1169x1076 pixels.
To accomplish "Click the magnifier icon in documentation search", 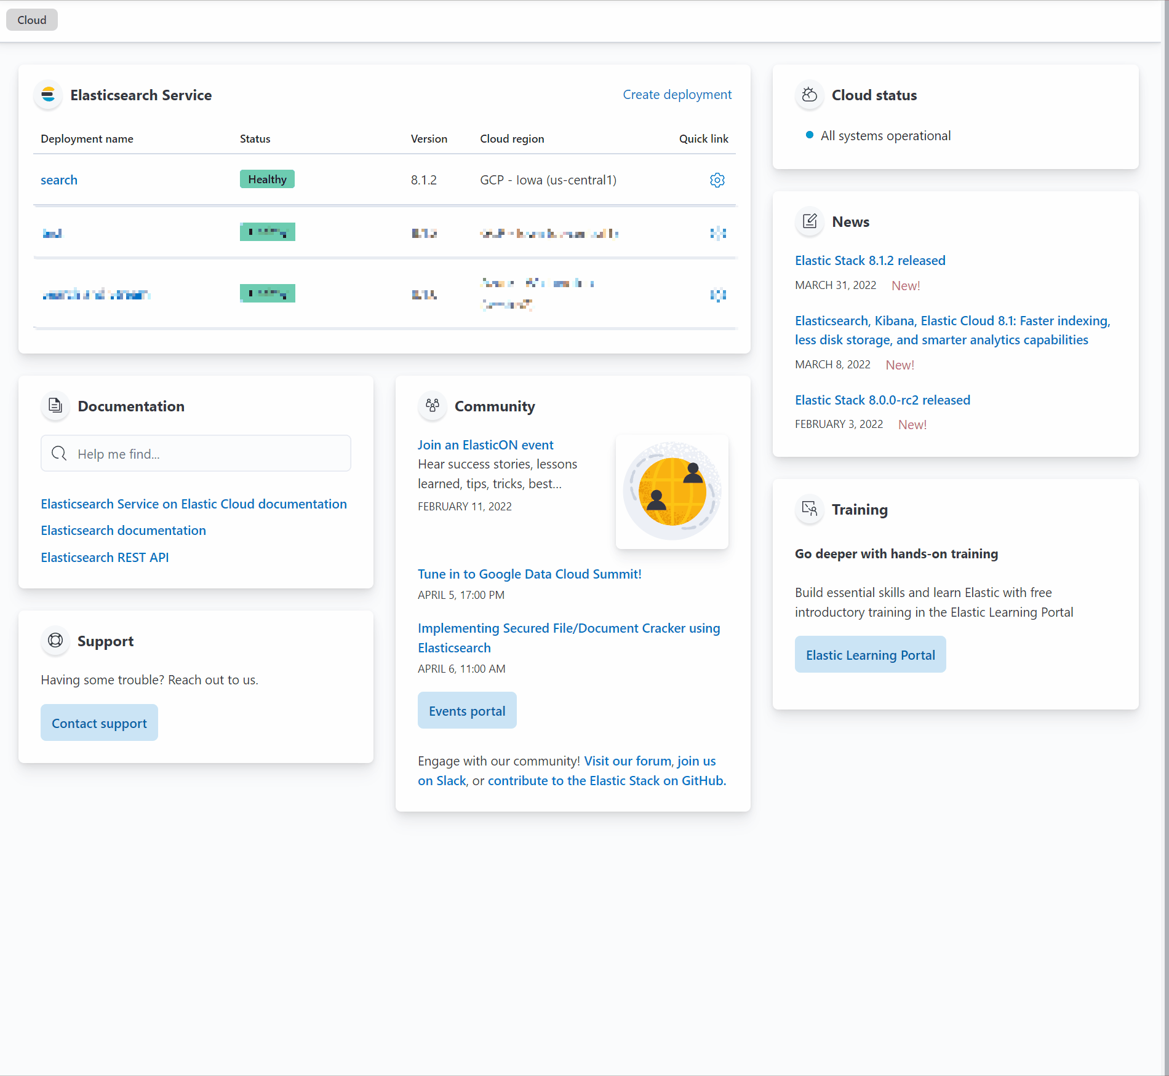I will pos(59,454).
